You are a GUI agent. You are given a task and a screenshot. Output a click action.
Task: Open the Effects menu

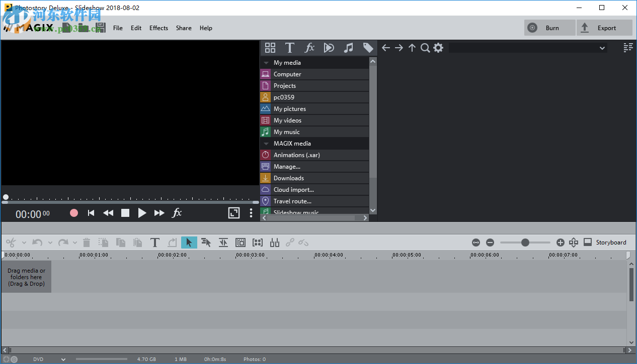[158, 28]
